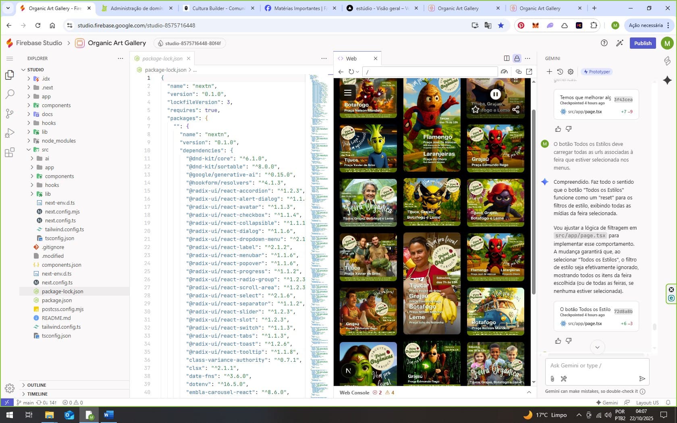This screenshot has height=423, width=677.
Task: Open tailwind.config.ts in the src folder
Action: pos(64,229)
